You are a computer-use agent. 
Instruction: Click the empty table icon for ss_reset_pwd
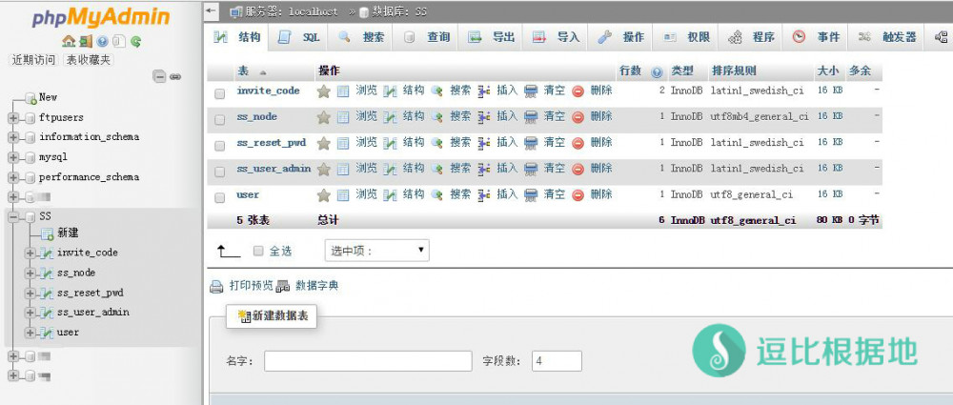coord(532,143)
